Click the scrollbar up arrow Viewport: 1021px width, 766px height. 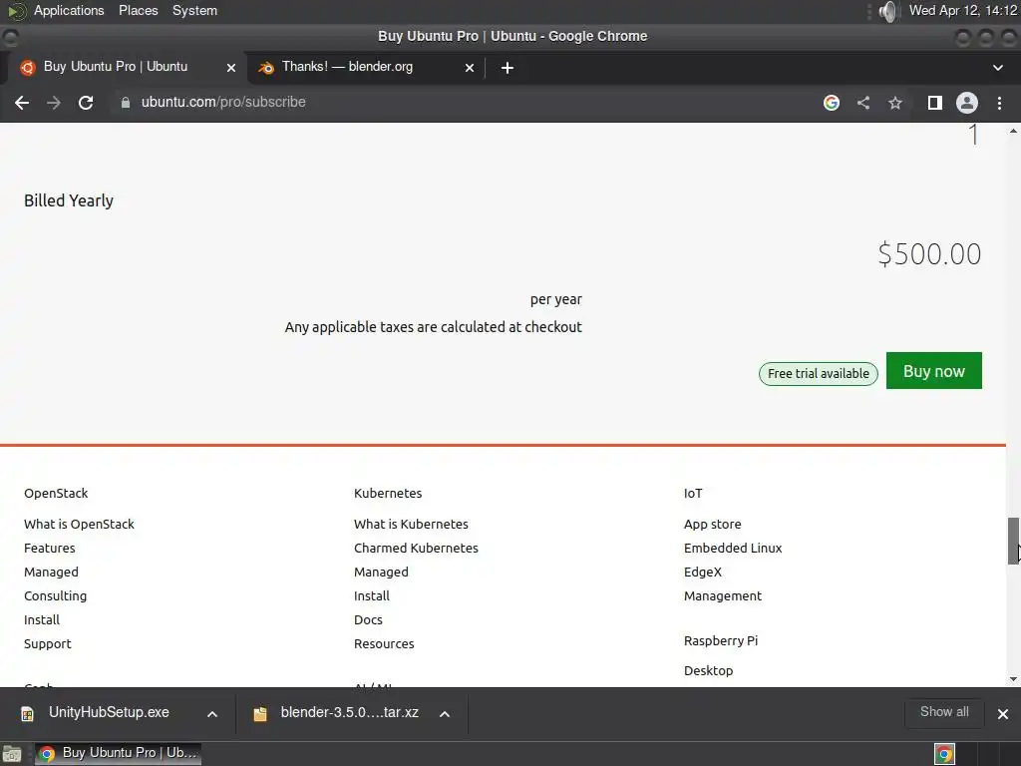(x=1013, y=131)
